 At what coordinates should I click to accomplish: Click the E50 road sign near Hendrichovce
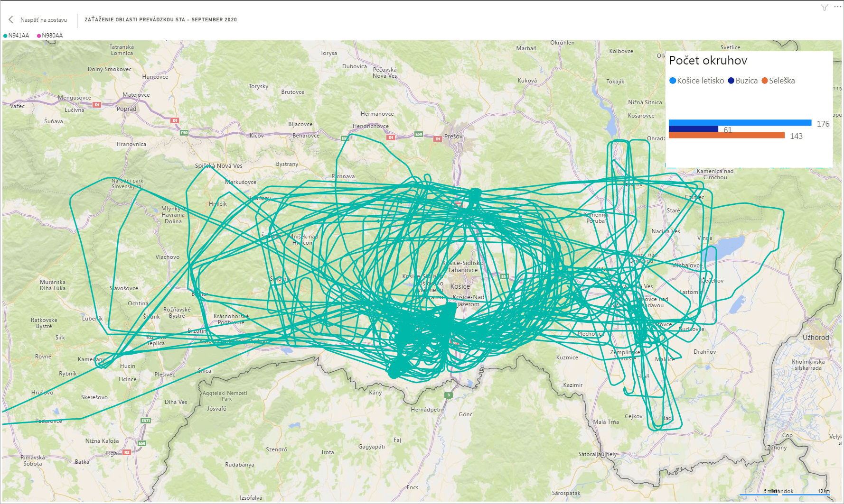click(x=418, y=134)
